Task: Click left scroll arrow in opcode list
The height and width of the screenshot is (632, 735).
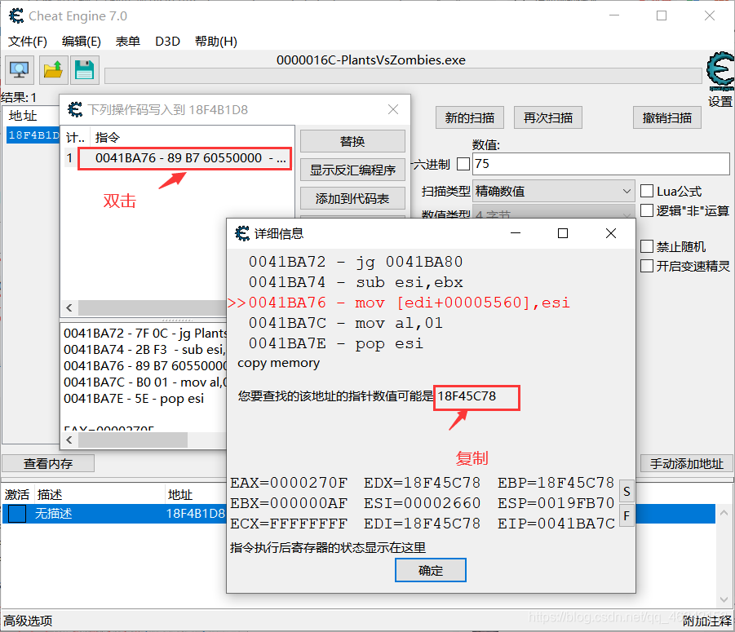Action: [x=69, y=307]
